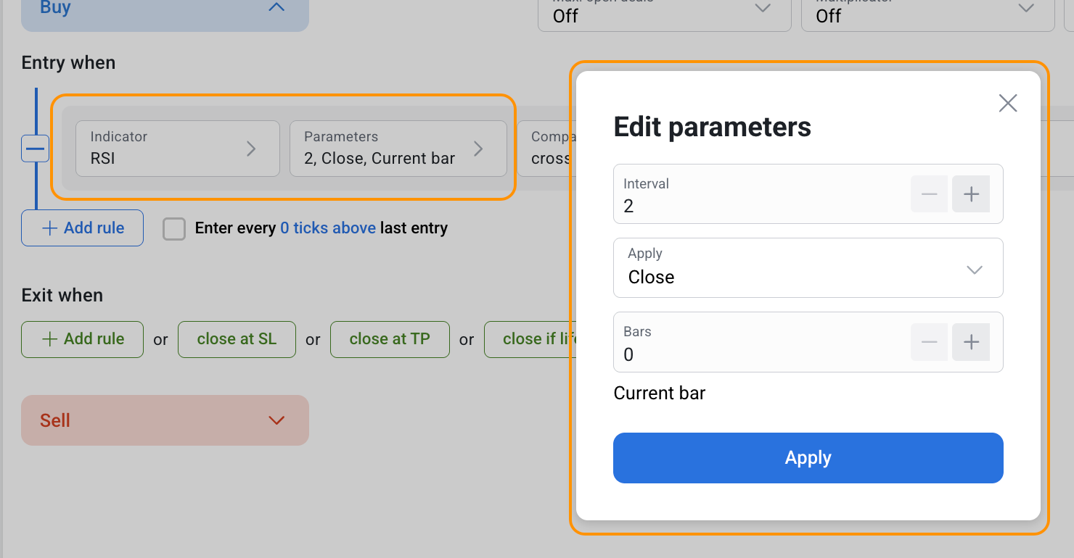Open the Apply Close dropdown
The height and width of the screenshot is (558, 1074).
point(808,268)
